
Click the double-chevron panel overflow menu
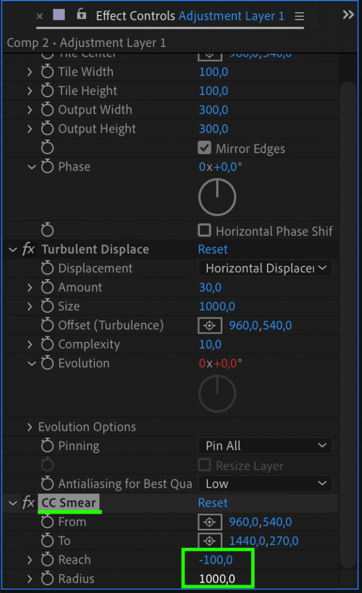tap(348, 14)
